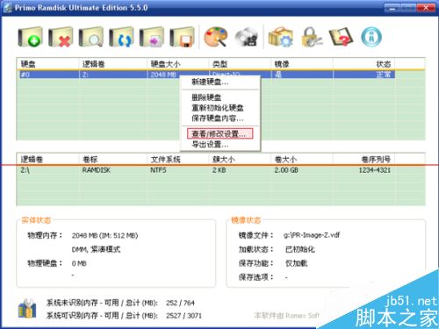Viewport: 439px width, 329px height.
Task: Select 查看/修改设置... menu entry
Action: (219, 134)
